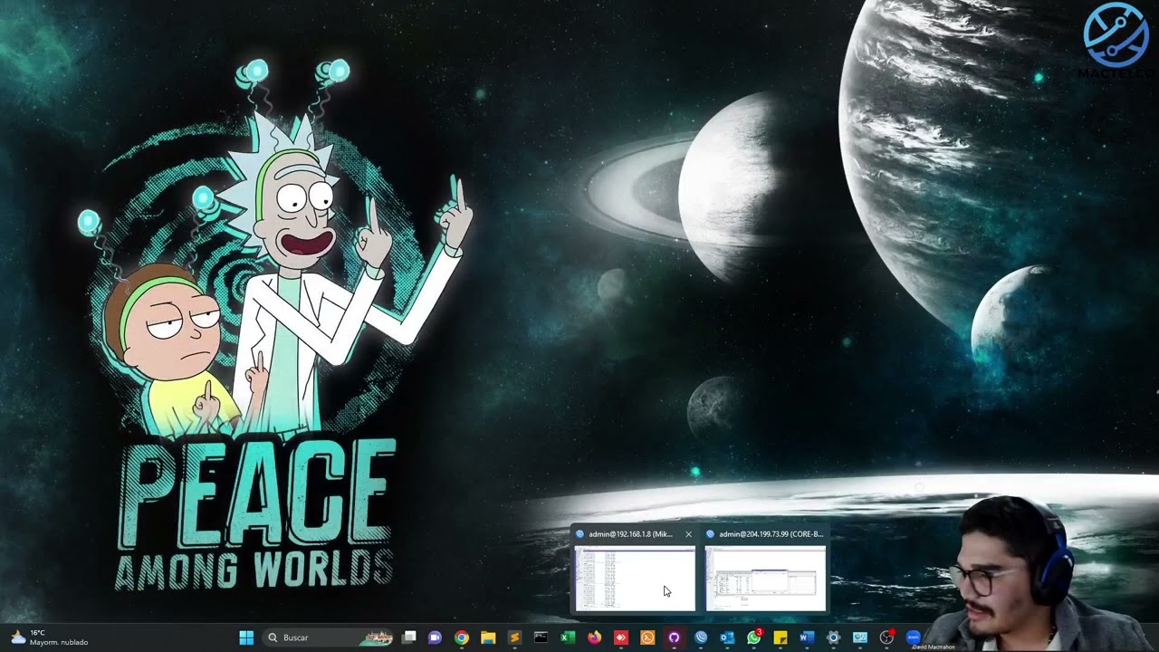This screenshot has height=652, width=1159.
Task: Launch AnyDesk from the taskbar
Action: pos(620,638)
